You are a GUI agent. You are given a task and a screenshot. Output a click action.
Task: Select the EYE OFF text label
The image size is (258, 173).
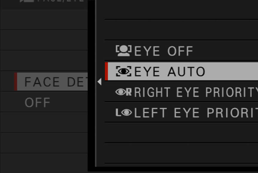pos(163,51)
